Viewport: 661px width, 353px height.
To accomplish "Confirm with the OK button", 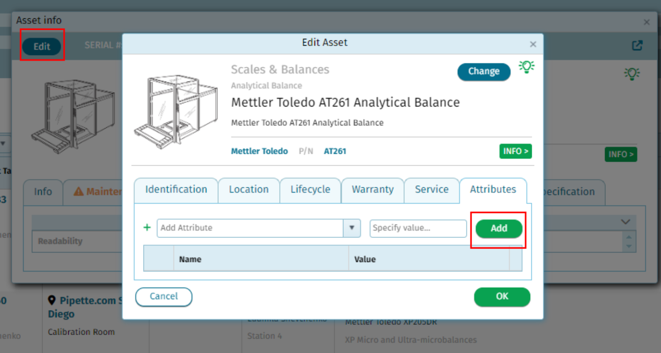I will click(502, 297).
